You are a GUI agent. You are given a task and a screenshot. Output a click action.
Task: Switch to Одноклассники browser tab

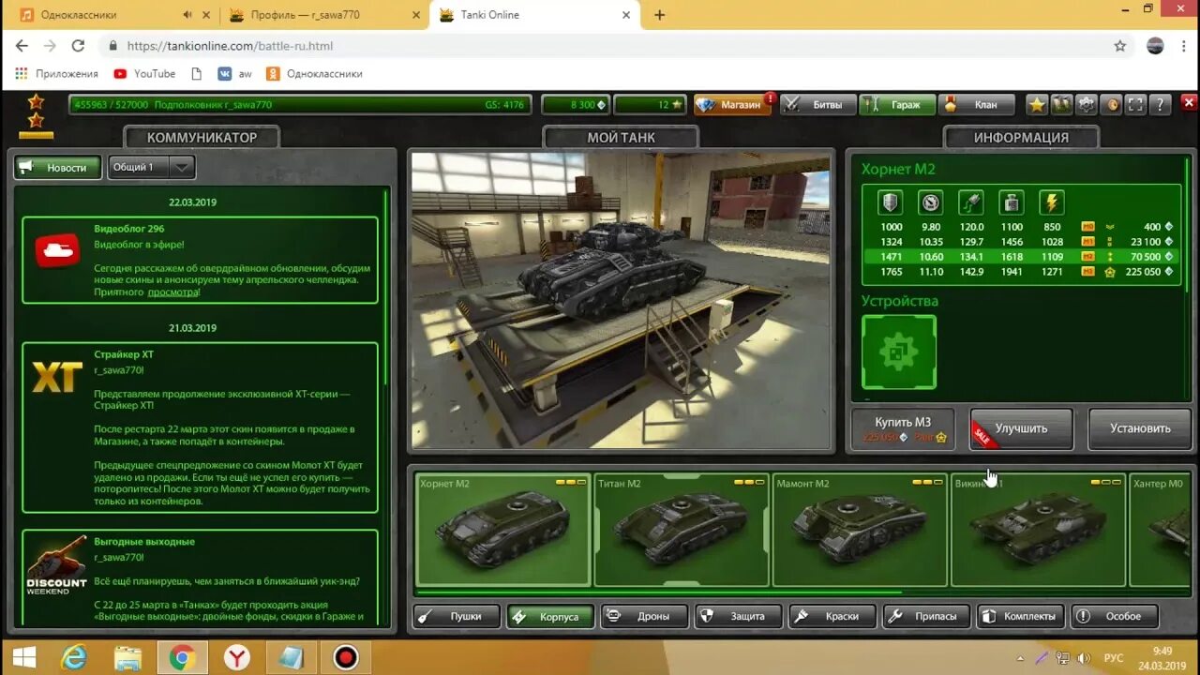112,15
